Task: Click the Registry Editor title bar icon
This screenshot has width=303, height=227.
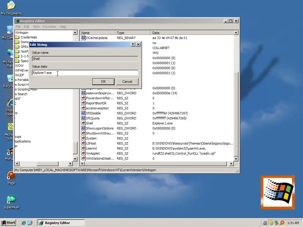Action: coord(17,21)
